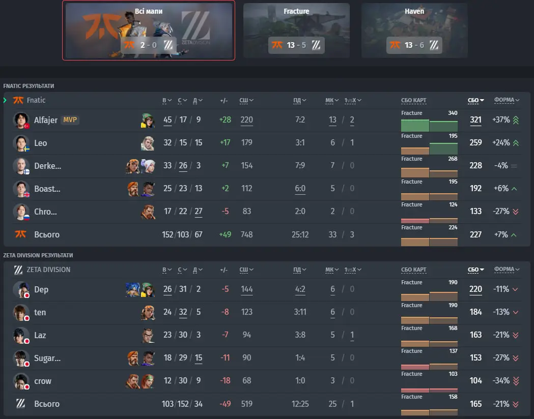Click Alfajer's agent icon
Screen dimensions: 534x419
(148, 120)
